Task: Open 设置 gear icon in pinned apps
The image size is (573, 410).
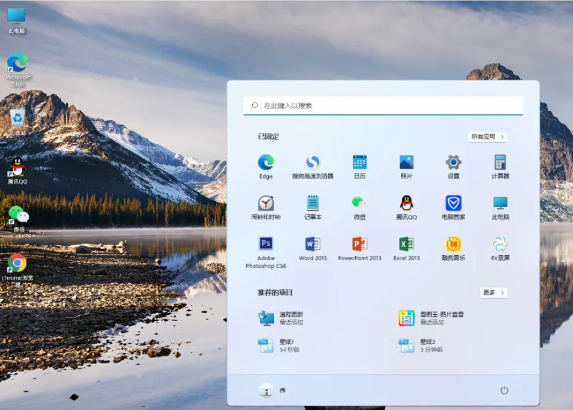Action: tap(453, 163)
